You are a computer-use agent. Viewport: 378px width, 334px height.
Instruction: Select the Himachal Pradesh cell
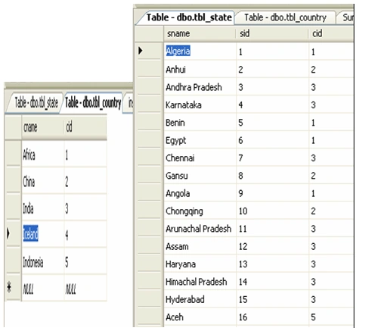[200, 282]
